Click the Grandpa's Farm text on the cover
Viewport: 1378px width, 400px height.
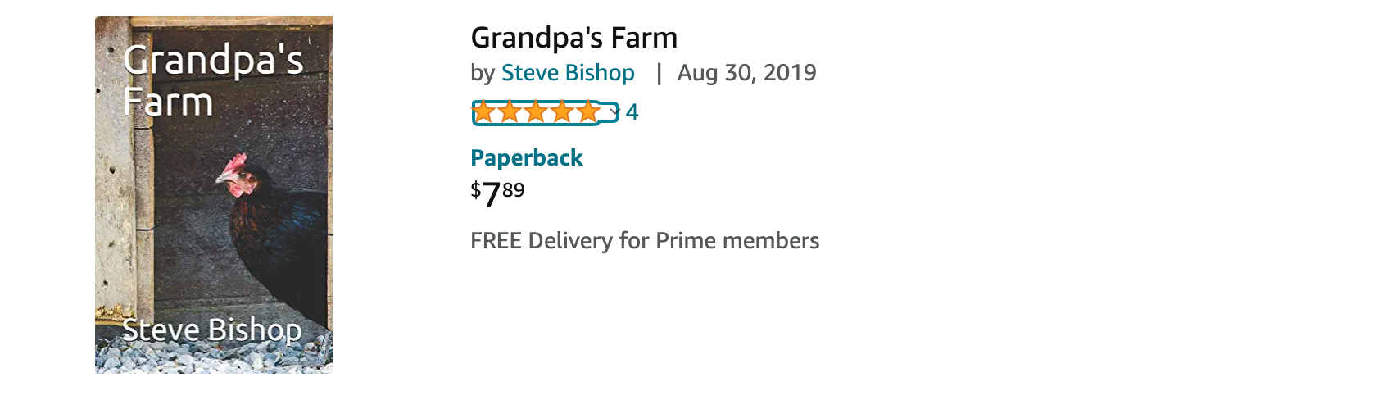pyautogui.click(x=213, y=80)
